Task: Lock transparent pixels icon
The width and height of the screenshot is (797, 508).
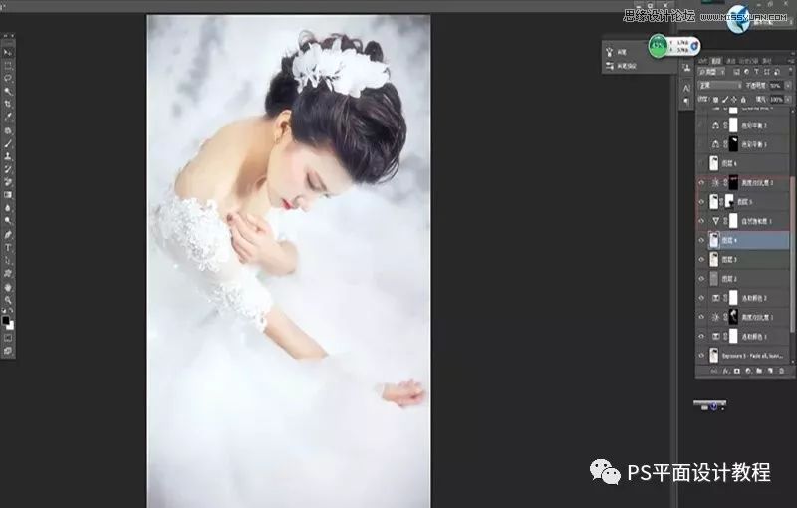Action: pyautogui.click(x=715, y=99)
